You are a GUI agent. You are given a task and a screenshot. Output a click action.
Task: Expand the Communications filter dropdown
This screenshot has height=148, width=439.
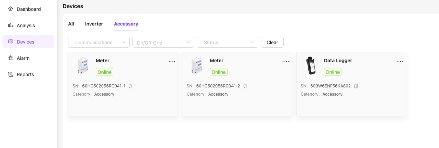(x=99, y=43)
